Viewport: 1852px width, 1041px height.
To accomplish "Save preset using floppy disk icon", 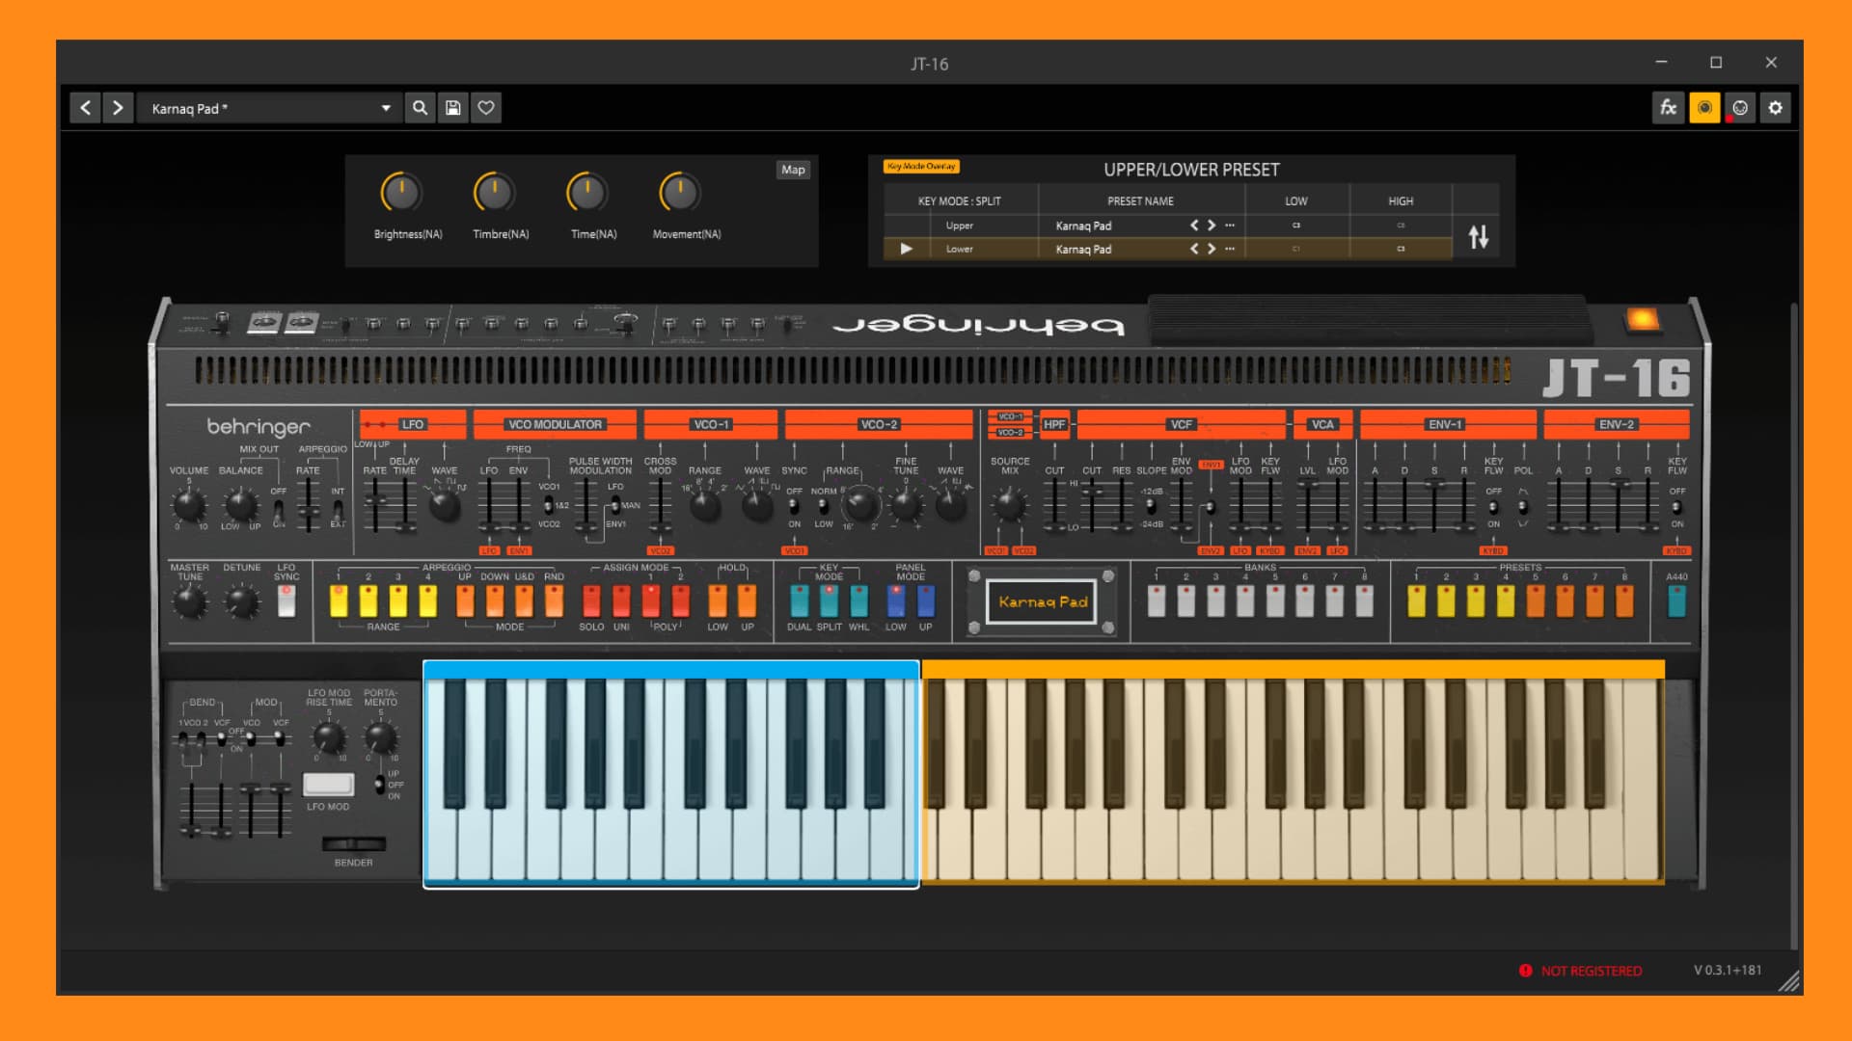I will (452, 108).
